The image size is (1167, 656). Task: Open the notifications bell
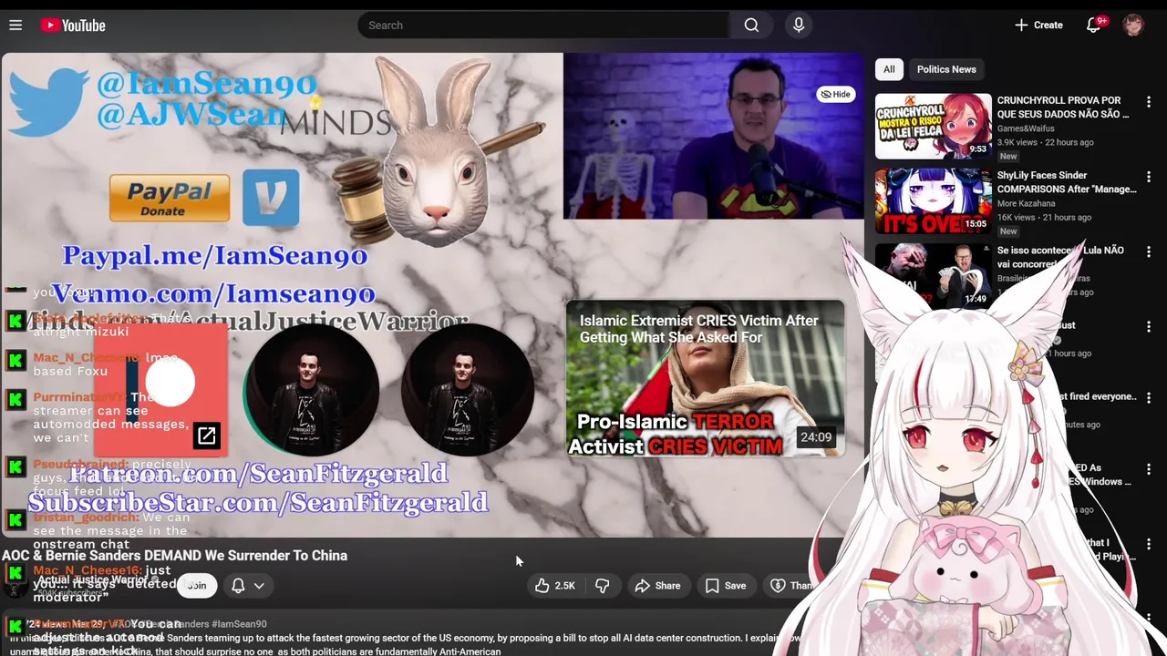1094,26
